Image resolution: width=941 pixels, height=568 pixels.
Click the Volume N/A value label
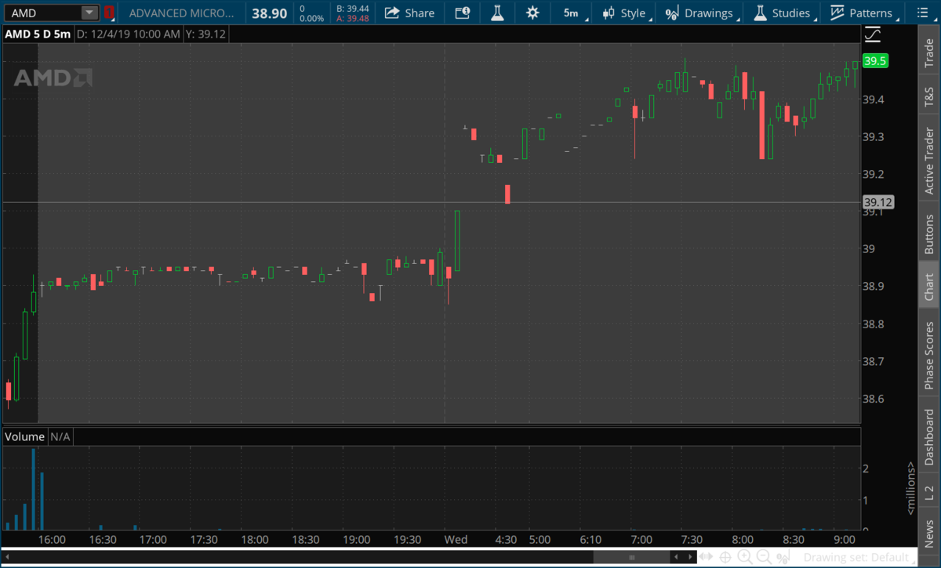click(60, 436)
